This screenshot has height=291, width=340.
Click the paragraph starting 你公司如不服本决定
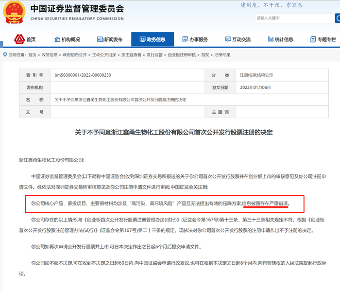point(172,268)
